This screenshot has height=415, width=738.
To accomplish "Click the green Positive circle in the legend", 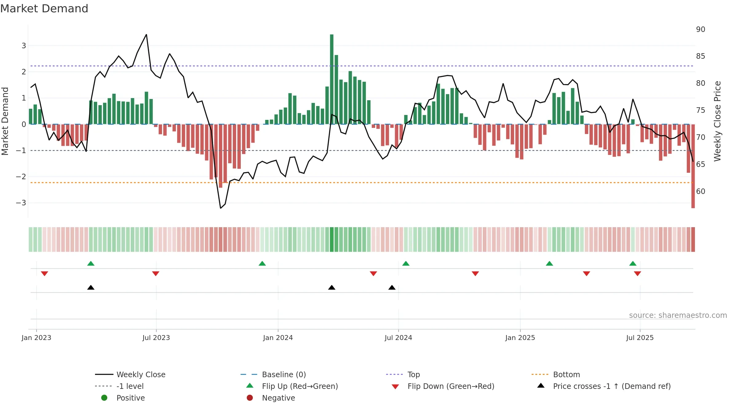I will [x=104, y=398].
